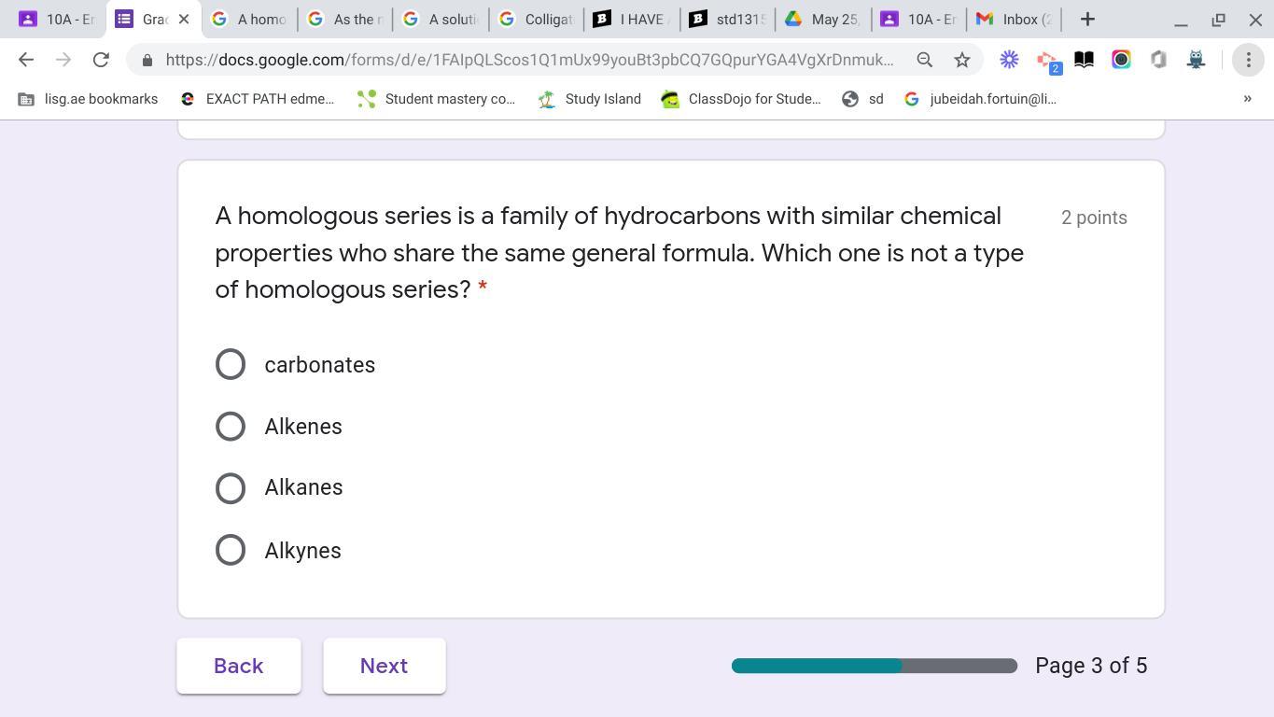This screenshot has width=1274, height=717.
Task: Click the homologous series question text
Action: (x=620, y=253)
